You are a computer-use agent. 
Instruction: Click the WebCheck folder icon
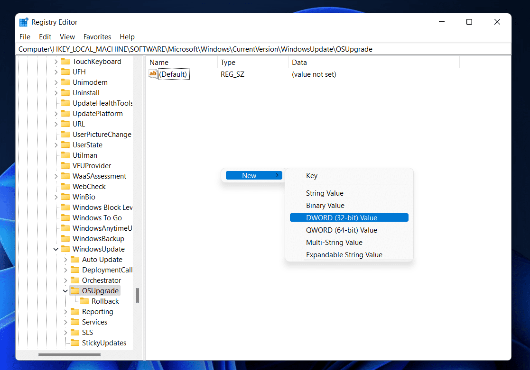pyautogui.click(x=65, y=186)
